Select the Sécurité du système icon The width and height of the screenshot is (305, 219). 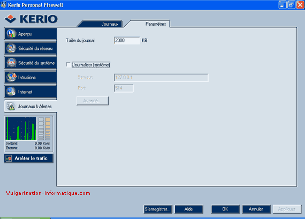click(11, 63)
